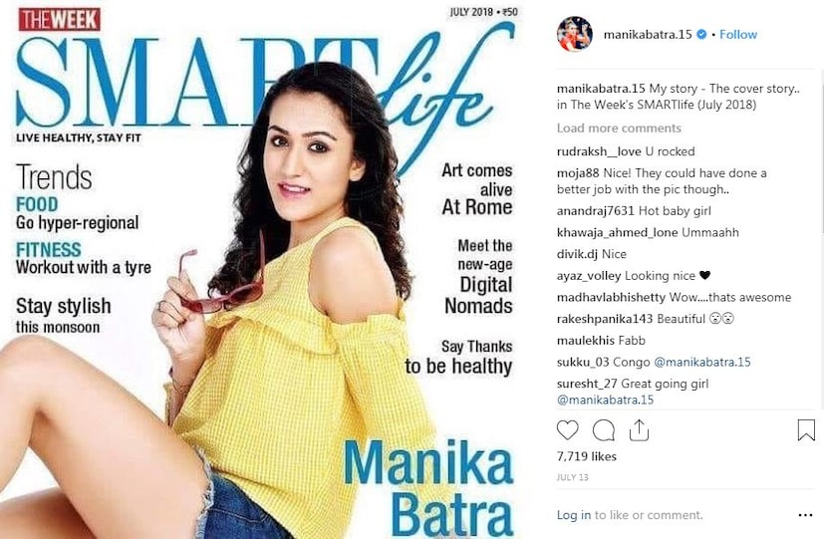This screenshot has height=539, width=824.
Task: Open rudraksh__love commenter profile
Action: tap(599, 151)
